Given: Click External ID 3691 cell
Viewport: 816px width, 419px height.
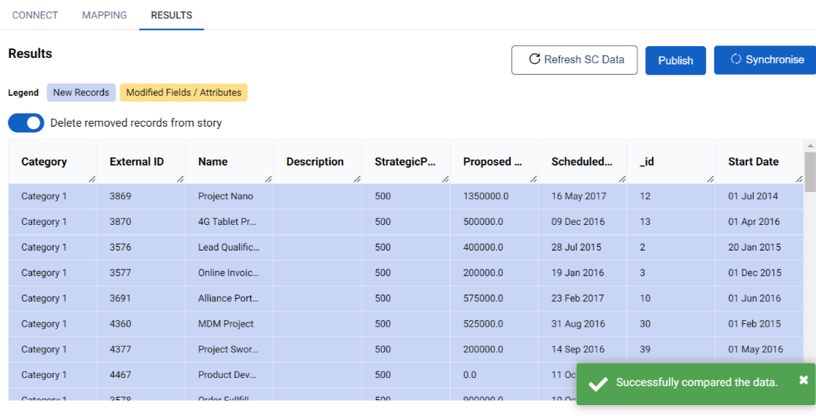Looking at the screenshot, I should click(x=141, y=299).
